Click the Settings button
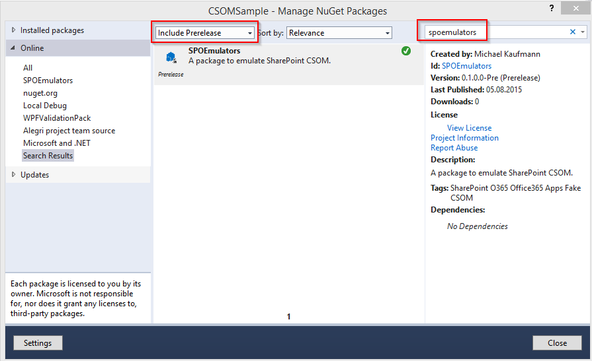Screen dimensions: 592x361 [38, 343]
